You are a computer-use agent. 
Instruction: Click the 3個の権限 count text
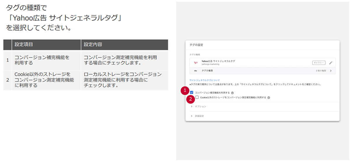point(321,71)
